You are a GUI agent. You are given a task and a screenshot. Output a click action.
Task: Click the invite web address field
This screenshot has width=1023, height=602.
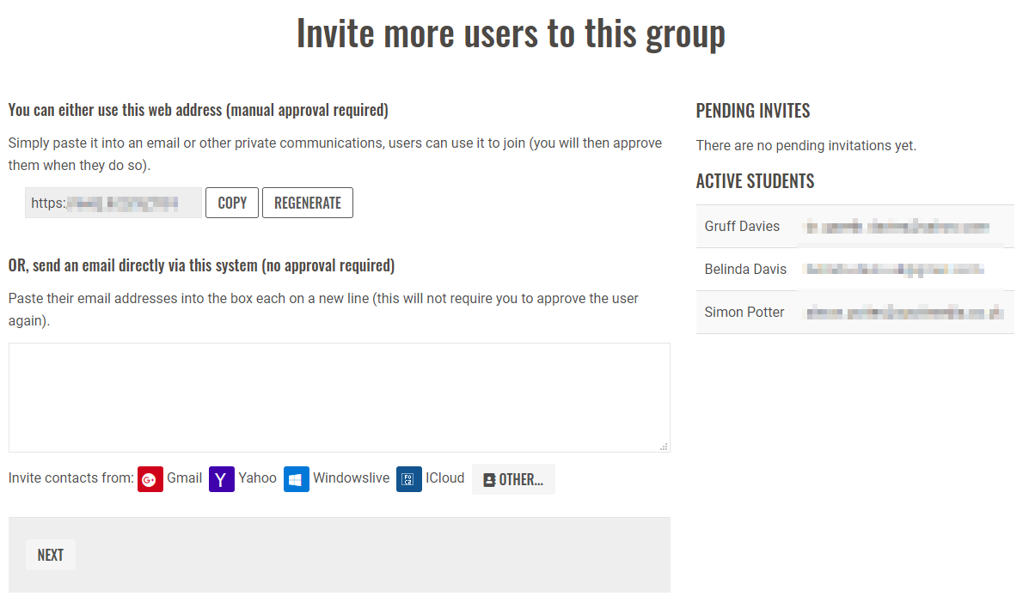(x=113, y=204)
